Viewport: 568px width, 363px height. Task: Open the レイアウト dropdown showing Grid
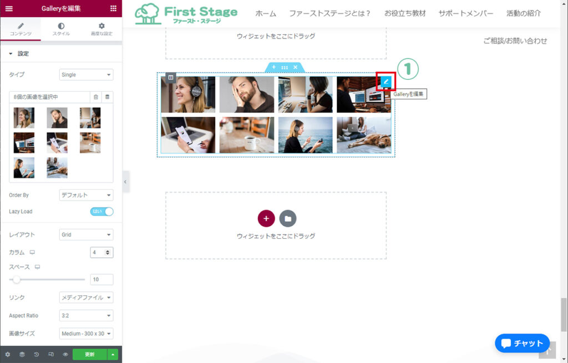pos(86,235)
